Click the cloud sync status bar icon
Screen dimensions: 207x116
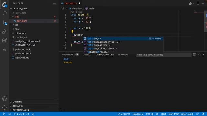(x=10, y=114)
